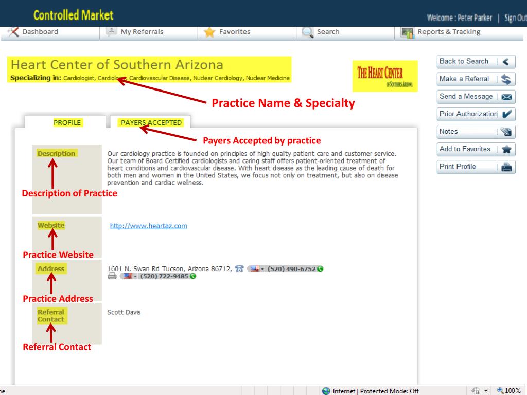Click the green call icon after 722-9485
Viewport: 527px width, 395px height.
coord(192,276)
